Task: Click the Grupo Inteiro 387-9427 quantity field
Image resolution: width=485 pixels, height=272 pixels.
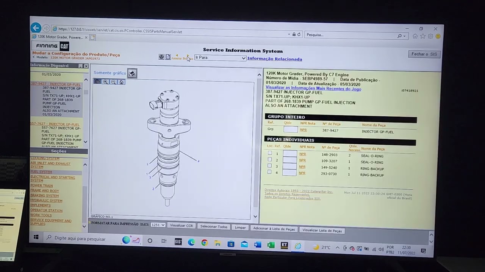Action: point(291,129)
